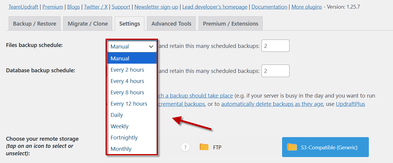Choose the "Fortnightly" option
Screen dimensions: 393x163
tap(124, 138)
